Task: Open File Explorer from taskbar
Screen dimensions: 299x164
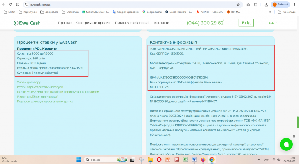Action: pyautogui.click(x=150, y=160)
